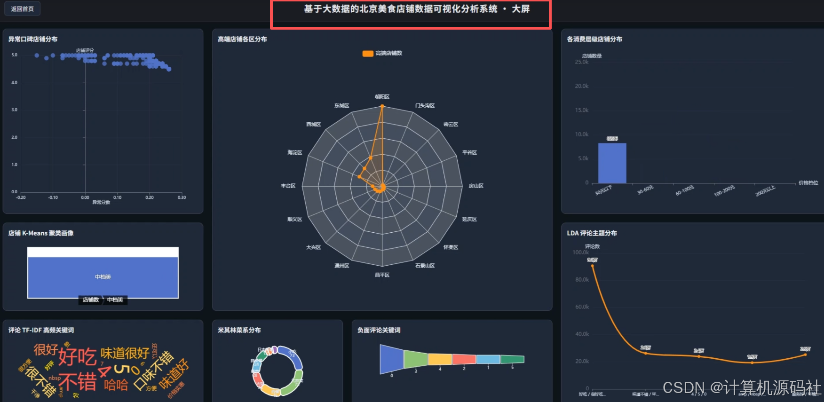824x402 pixels.
Task: Click the 门头沟区 radar axis label
Action: point(425,105)
